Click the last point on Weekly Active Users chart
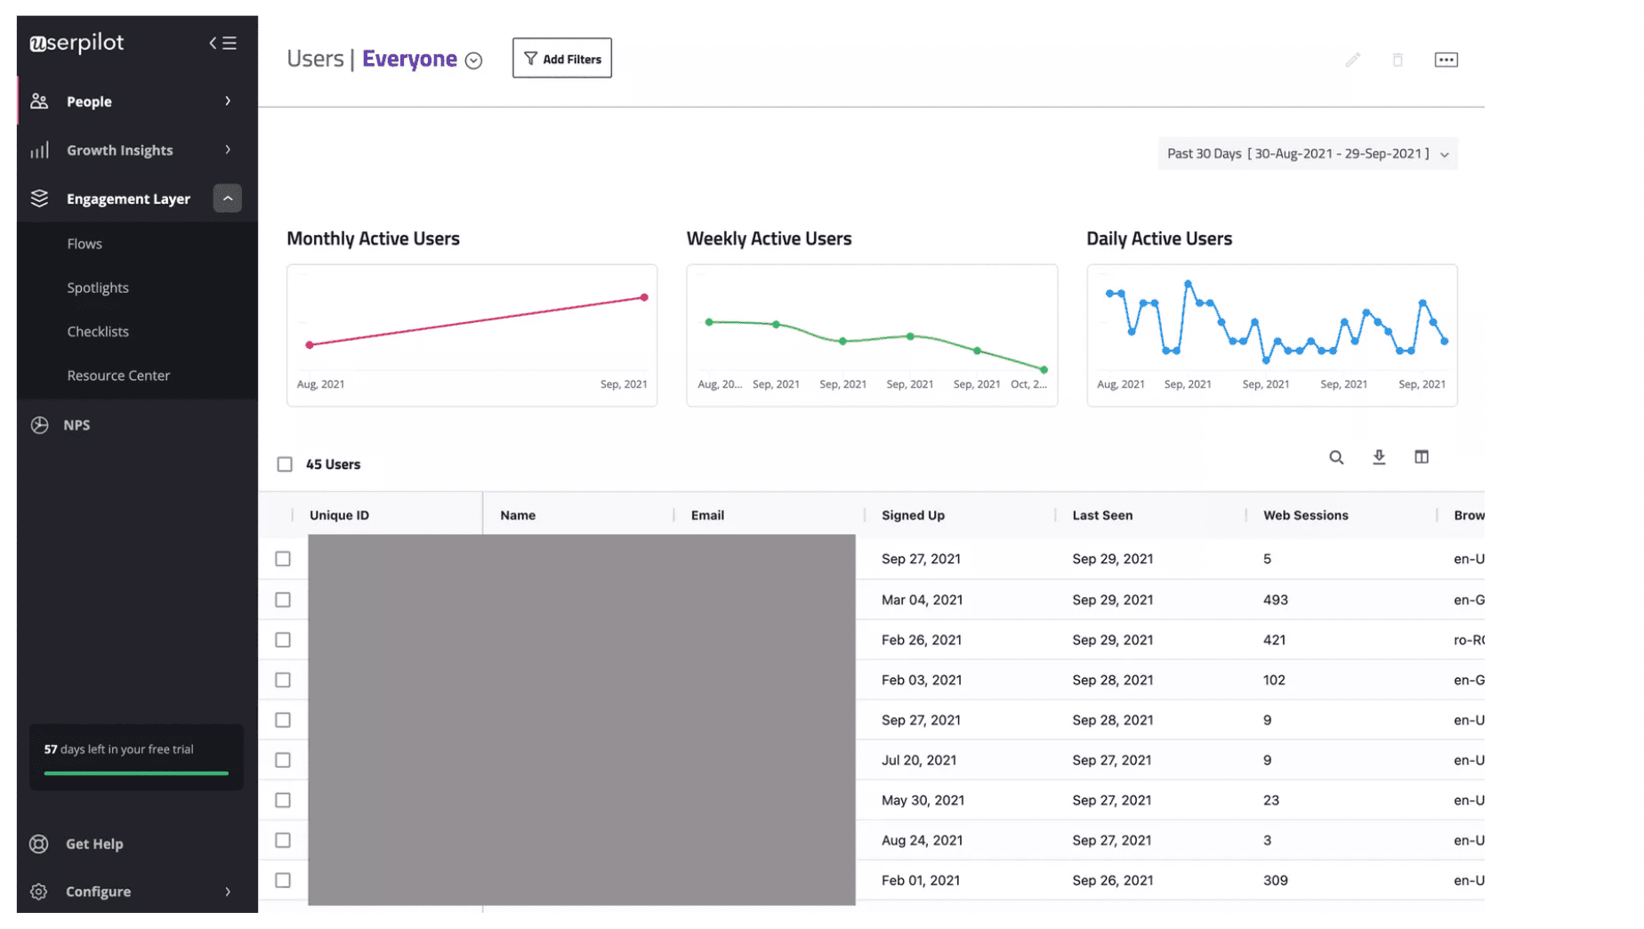The width and height of the screenshot is (1644, 929). [1044, 370]
